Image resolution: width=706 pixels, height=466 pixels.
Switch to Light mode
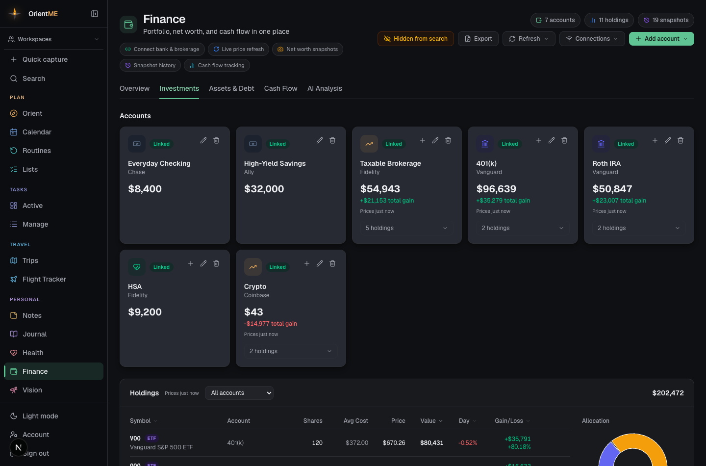coord(54,416)
